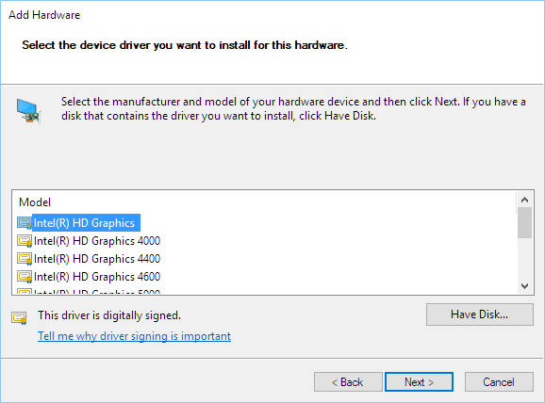
Task: Choose Intel(R) HD Graphics 4400 entry
Action: [89, 259]
